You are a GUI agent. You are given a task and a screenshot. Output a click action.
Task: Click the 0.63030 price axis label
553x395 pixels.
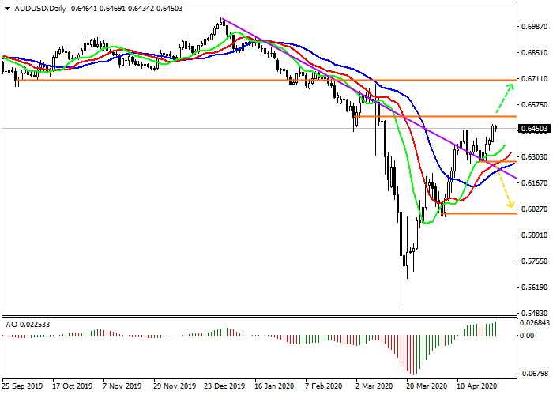[535, 156]
